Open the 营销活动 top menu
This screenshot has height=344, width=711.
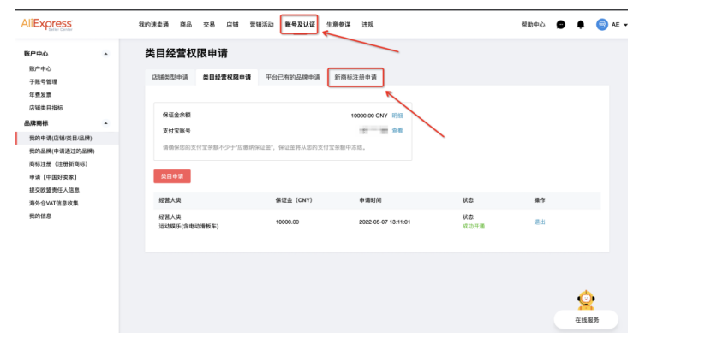coord(261,25)
